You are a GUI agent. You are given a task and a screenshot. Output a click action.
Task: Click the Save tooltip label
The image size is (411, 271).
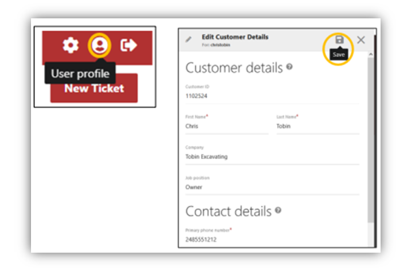(x=339, y=54)
